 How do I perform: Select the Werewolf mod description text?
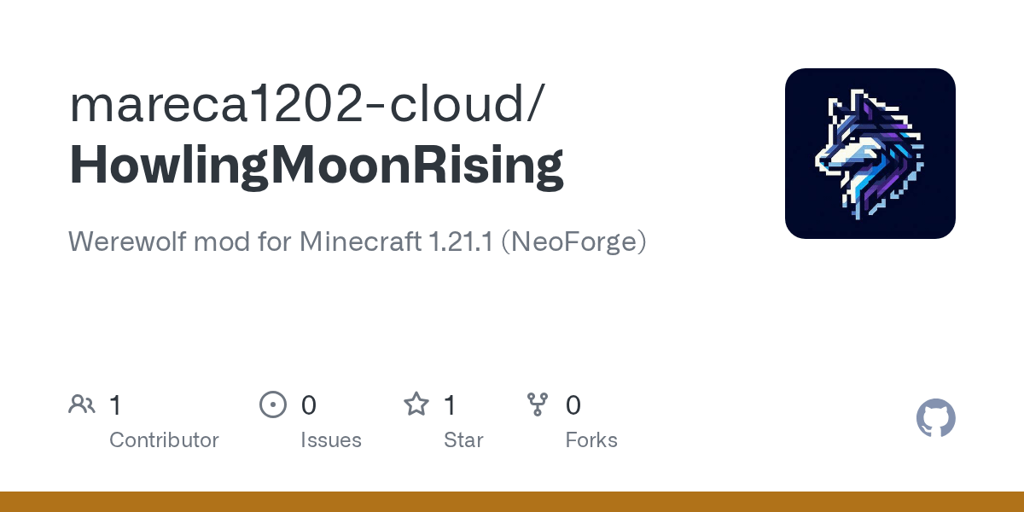tap(357, 241)
